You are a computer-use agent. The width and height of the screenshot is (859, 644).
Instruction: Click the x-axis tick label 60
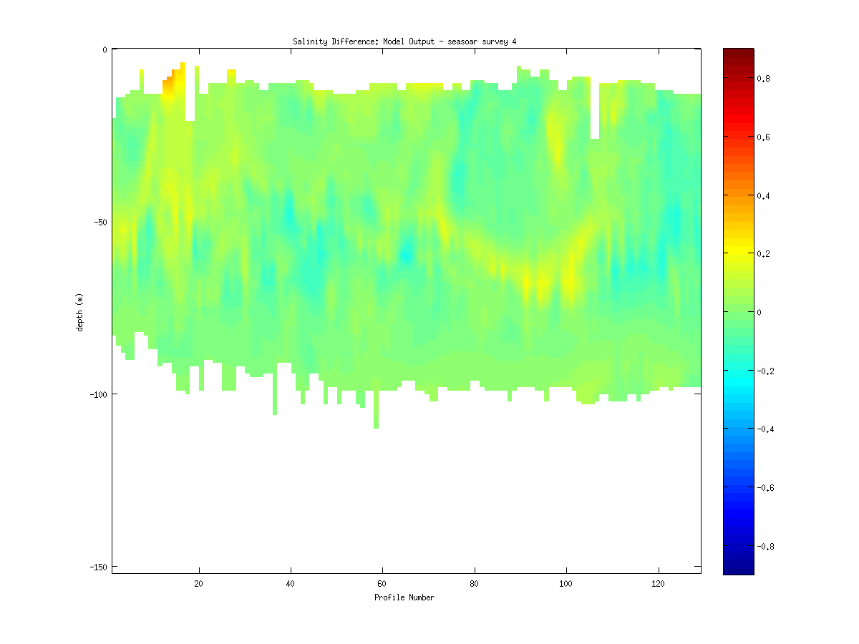point(382,583)
